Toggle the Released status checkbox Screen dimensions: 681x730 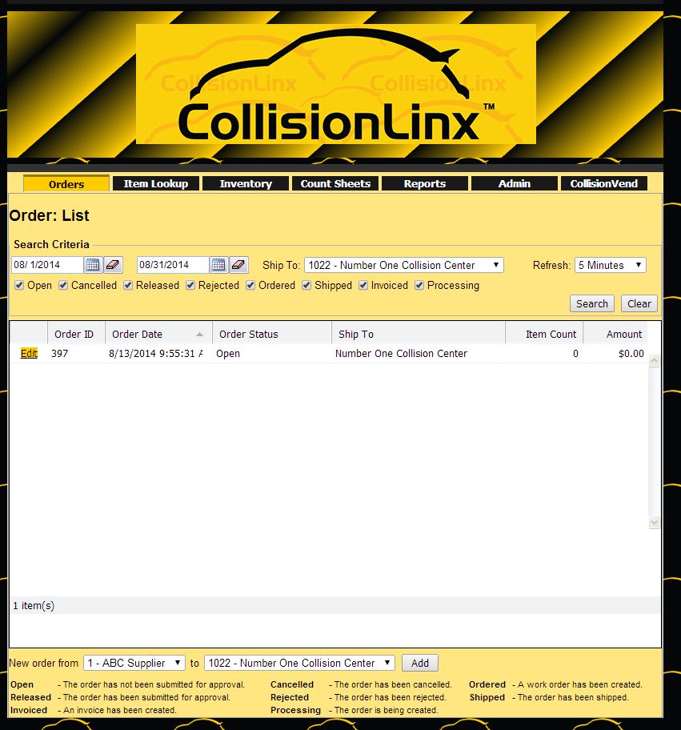point(128,286)
